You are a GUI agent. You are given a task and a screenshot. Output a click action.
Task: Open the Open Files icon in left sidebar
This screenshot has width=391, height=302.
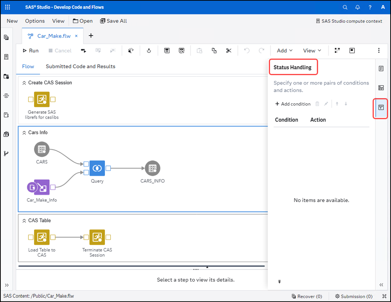pyautogui.click(x=6, y=38)
